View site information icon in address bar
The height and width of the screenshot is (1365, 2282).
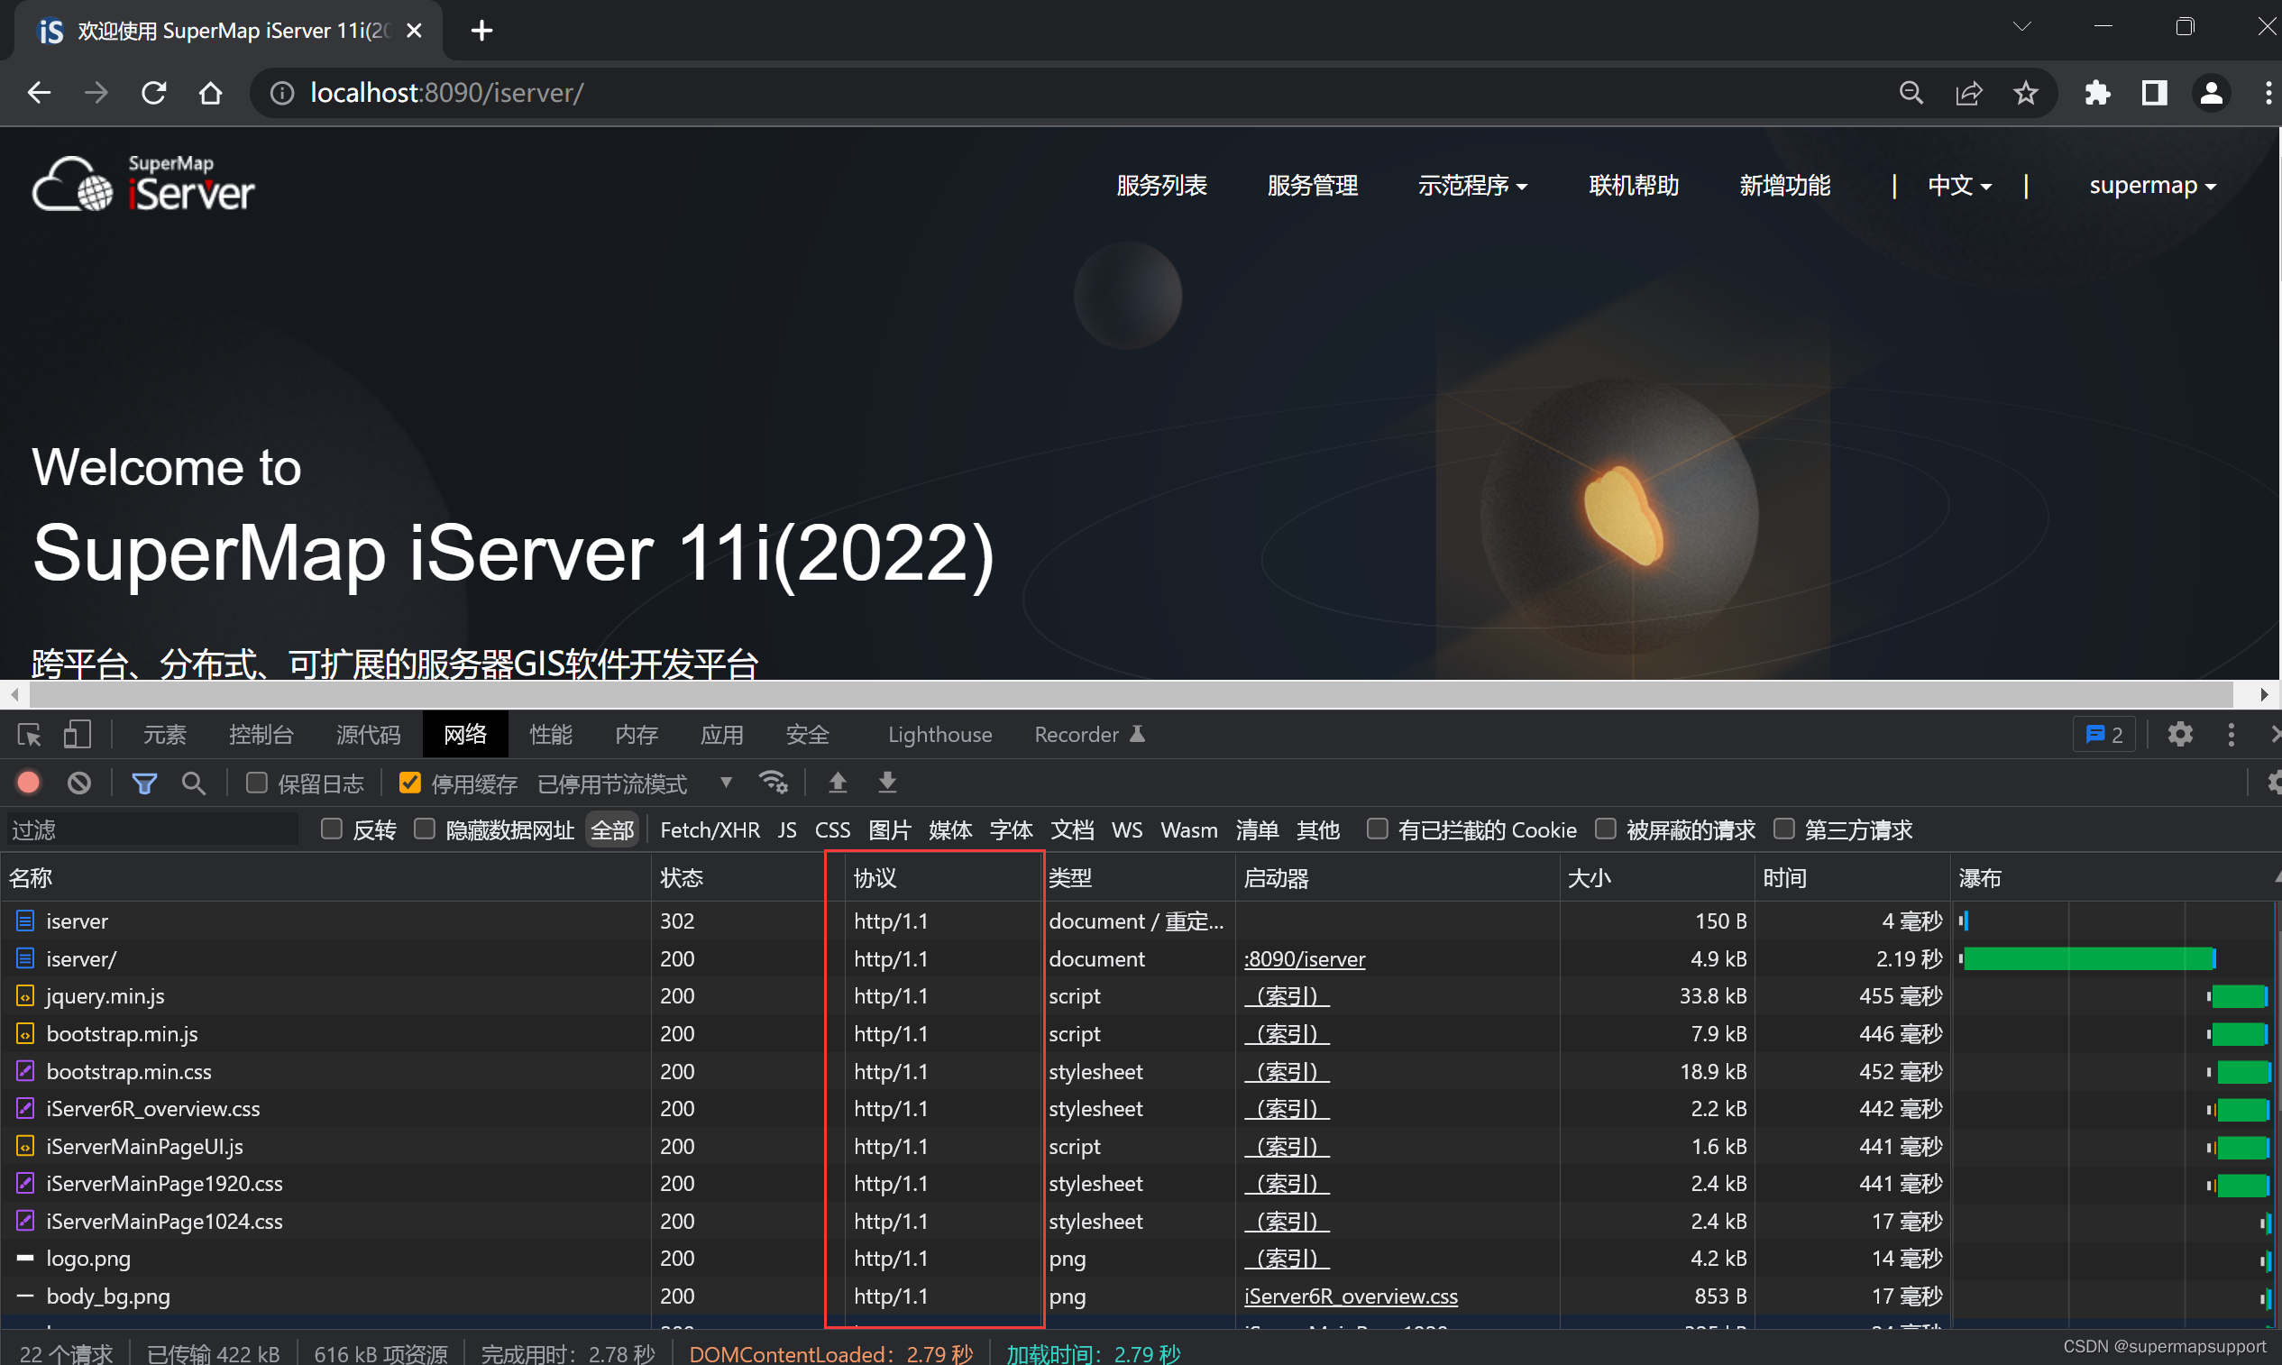pyautogui.click(x=282, y=93)
